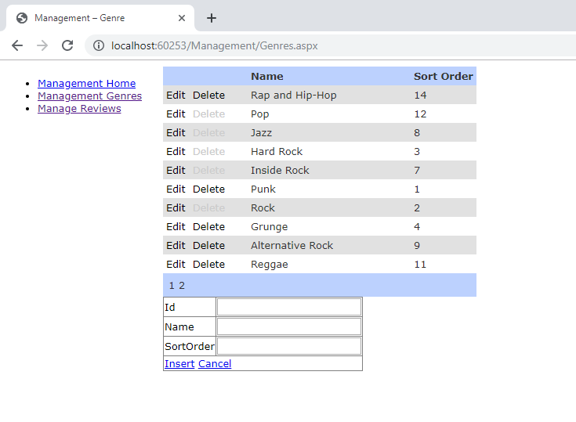
Task: Delete the Punk genre row
Action: pyautogui.click(x=208, y=189)
